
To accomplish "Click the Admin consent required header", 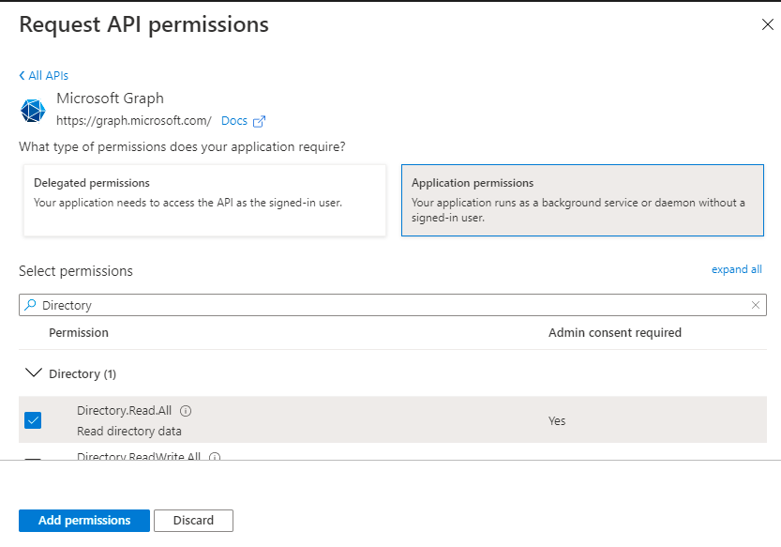I will [x=615, y=332].
